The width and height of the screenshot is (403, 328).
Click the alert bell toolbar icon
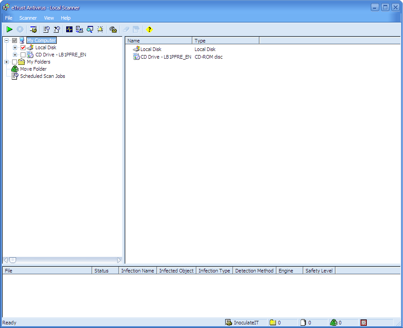point(100,30)
